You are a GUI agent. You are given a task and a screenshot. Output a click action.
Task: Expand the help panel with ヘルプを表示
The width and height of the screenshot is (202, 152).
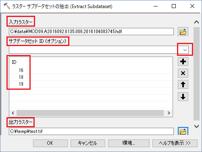click(x=175, y=143)
